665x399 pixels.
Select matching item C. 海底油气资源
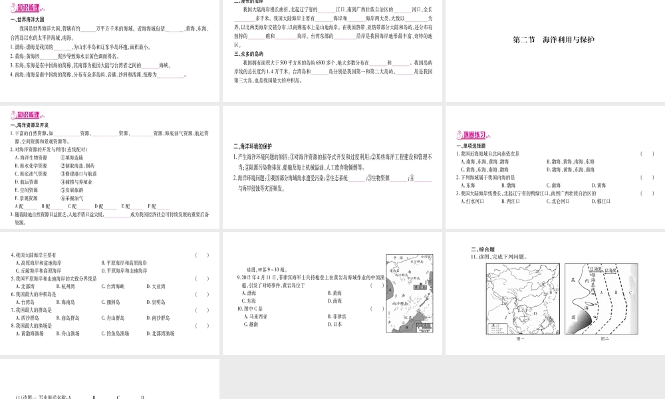pos(31,174)
